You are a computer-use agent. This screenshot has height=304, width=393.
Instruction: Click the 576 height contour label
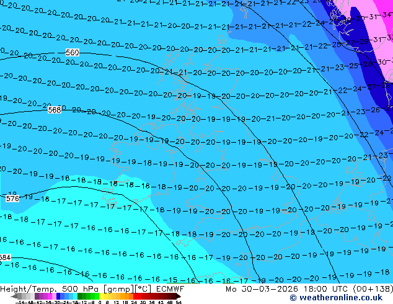point(12,199)
